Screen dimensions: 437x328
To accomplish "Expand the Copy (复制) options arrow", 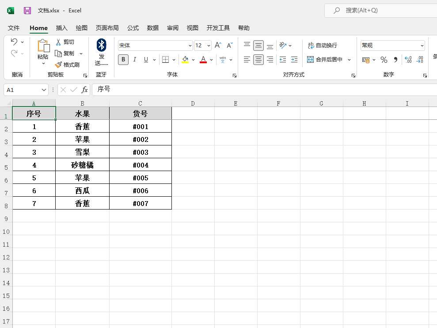I will (81, 53).
